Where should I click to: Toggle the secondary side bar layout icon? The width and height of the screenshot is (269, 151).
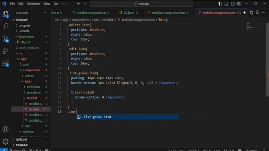point(232,4)
